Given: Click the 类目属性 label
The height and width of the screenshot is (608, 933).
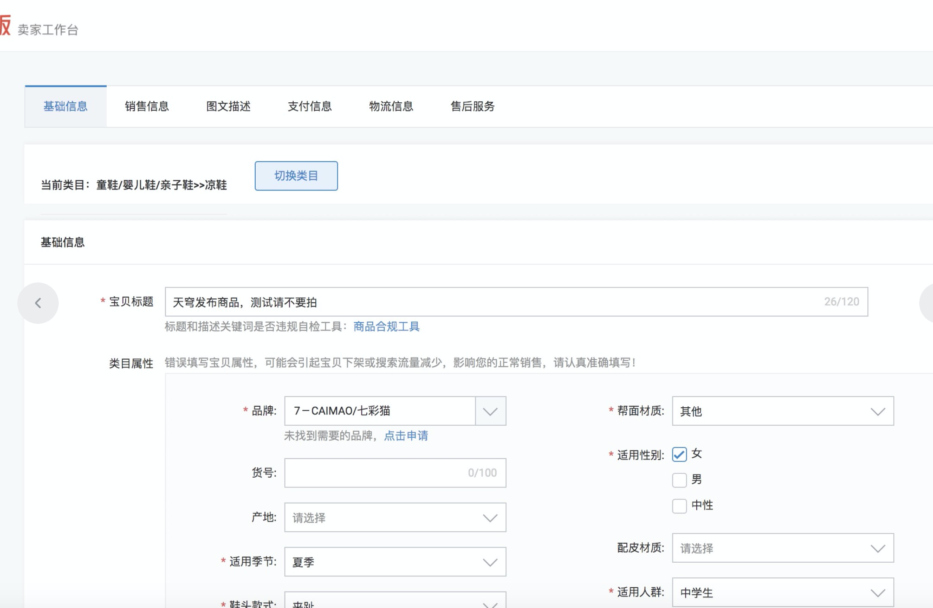Looking at the screenshot, I should [x=131, y=363].
